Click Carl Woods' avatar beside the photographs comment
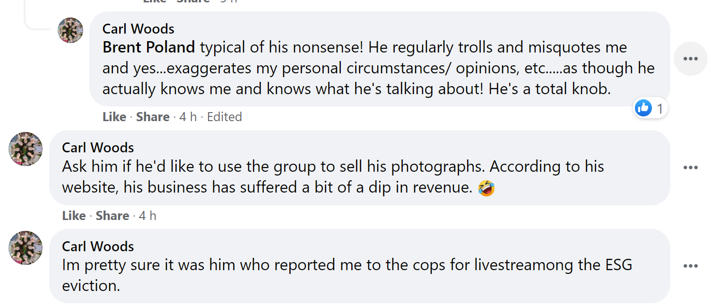This screenshot has width=711, height=308. pyautogui.click(x=26, y=149)
